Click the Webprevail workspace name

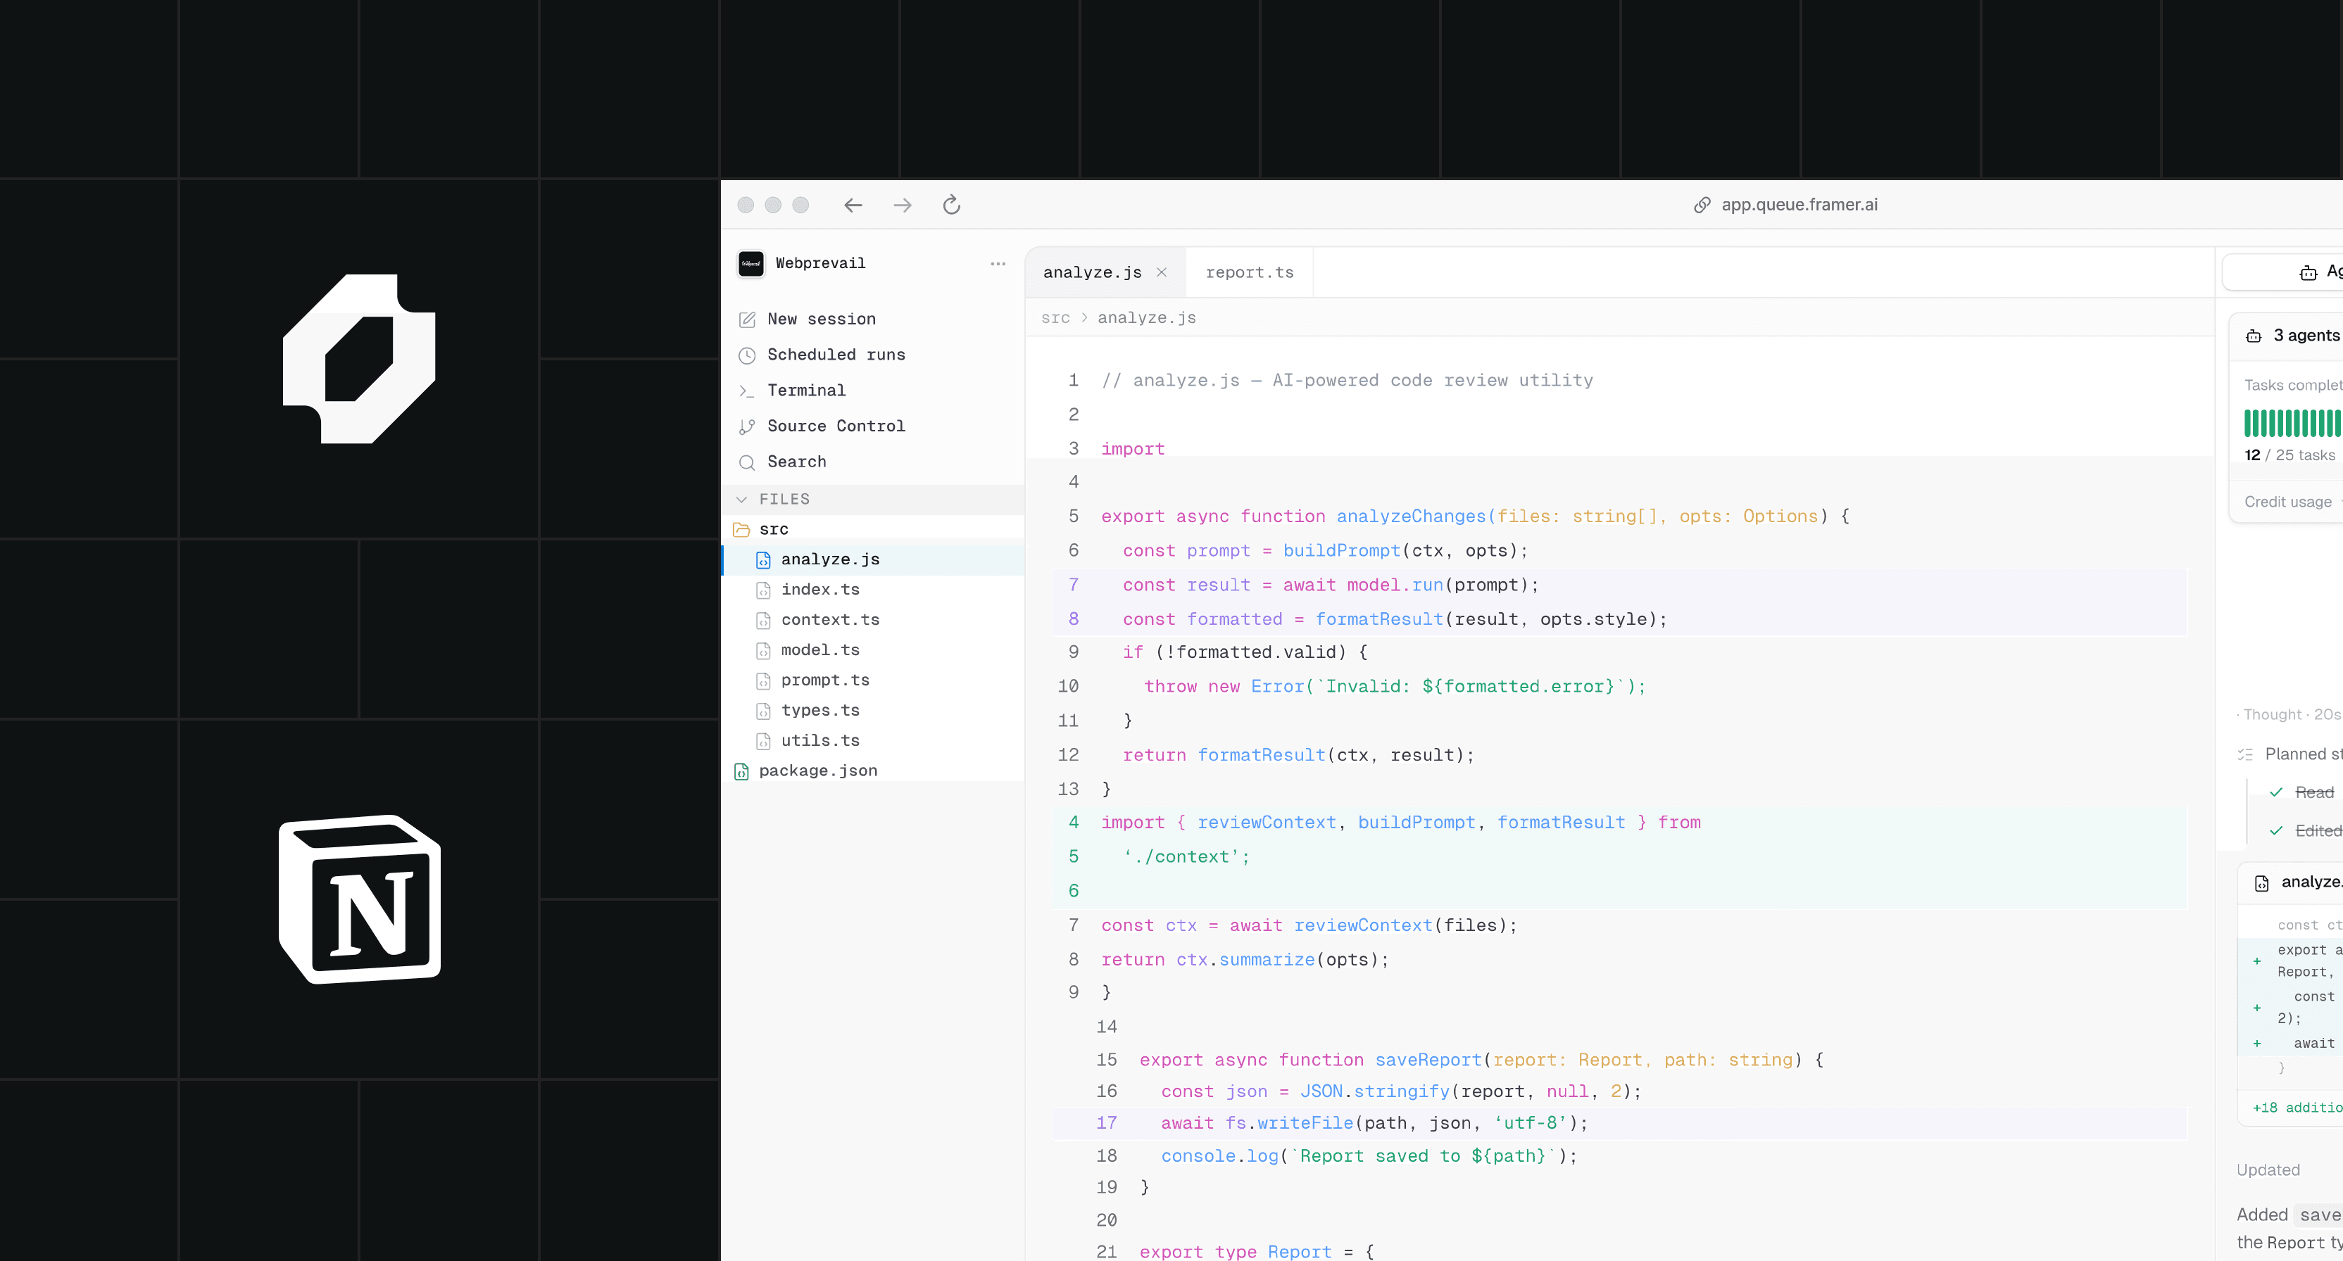click(820, 264)
